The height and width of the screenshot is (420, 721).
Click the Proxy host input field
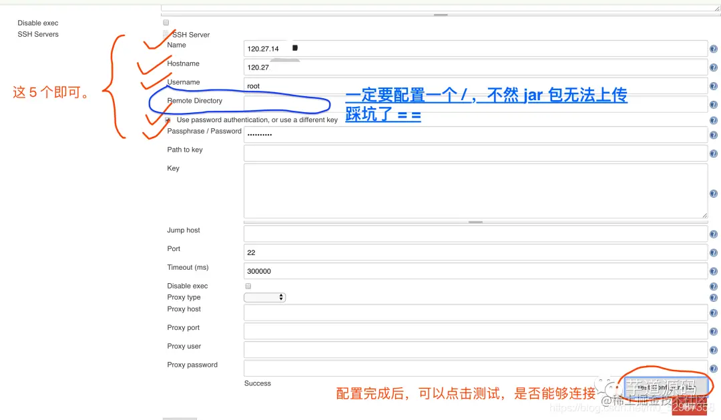475,312
